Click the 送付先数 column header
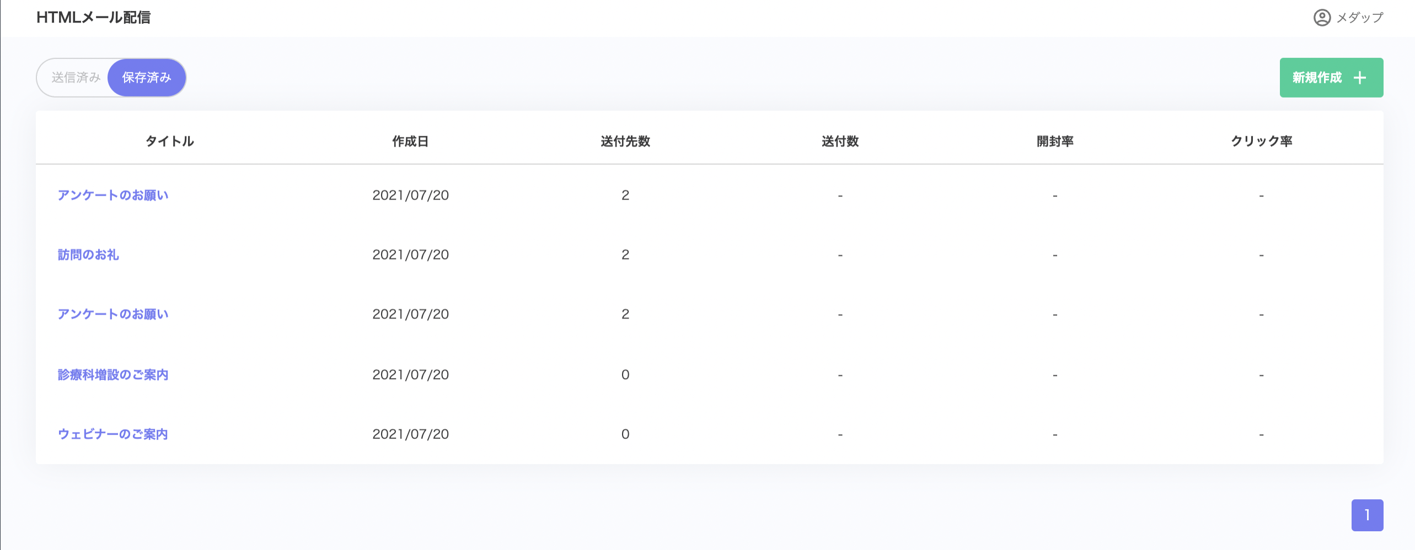The width and height of the screenshot is (1415, 550). [625, 141]
